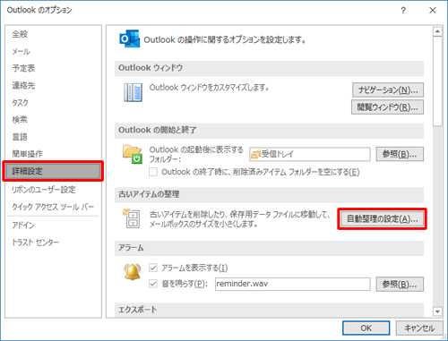
Task: Click the startup folder icon with power symbol
Action: point(132,154)
